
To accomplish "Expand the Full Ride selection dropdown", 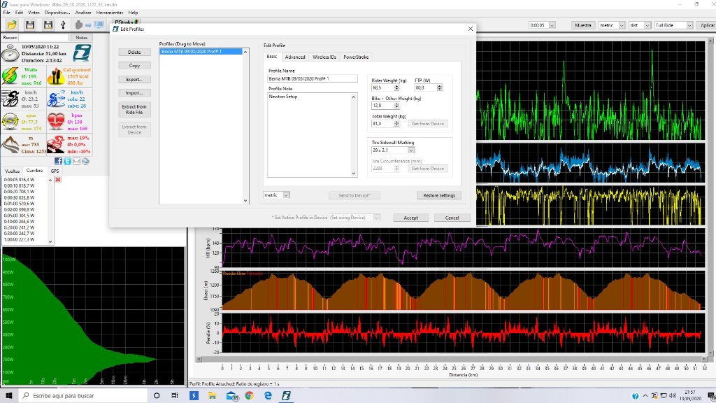I will pos(689,25).
